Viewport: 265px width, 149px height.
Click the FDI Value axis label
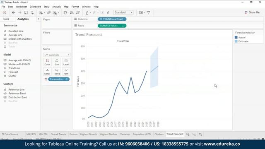(78, 81)
